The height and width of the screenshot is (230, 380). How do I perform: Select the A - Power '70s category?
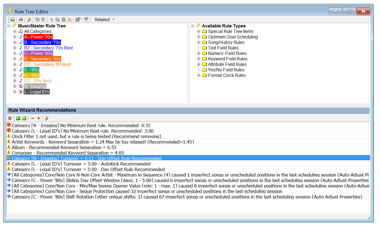coord(38,37)
